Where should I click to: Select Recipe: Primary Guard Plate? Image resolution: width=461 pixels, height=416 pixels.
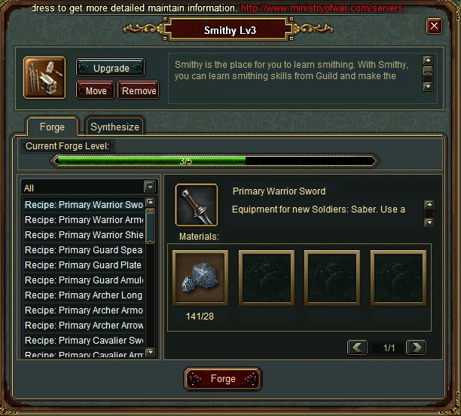click(x=84, y=265)
